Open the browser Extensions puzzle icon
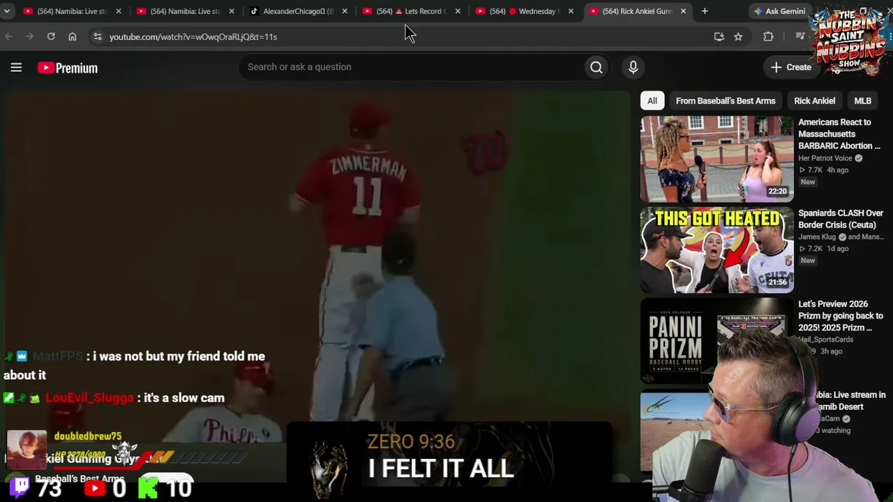Screen dimensions: 893x502 [x=768, y=36]
